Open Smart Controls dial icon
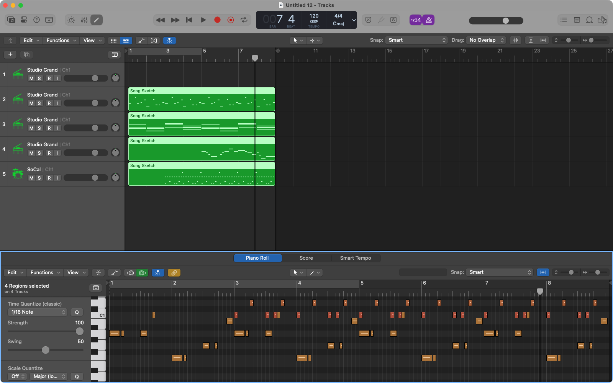Image resolution: width=613 pixels, height=383 pixels. pos(71,20)
